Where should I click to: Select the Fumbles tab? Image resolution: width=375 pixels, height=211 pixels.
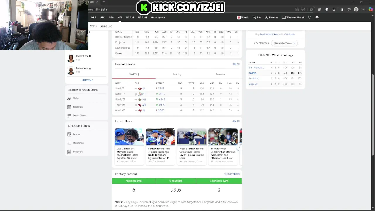click(x=220, y=74)
